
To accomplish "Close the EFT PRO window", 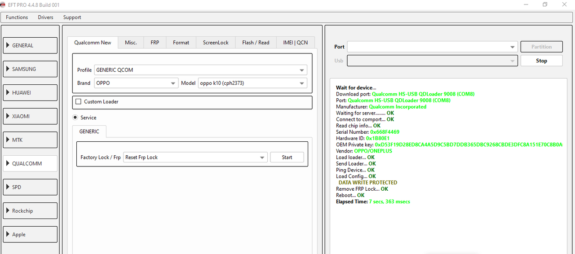I will [565, 4].
